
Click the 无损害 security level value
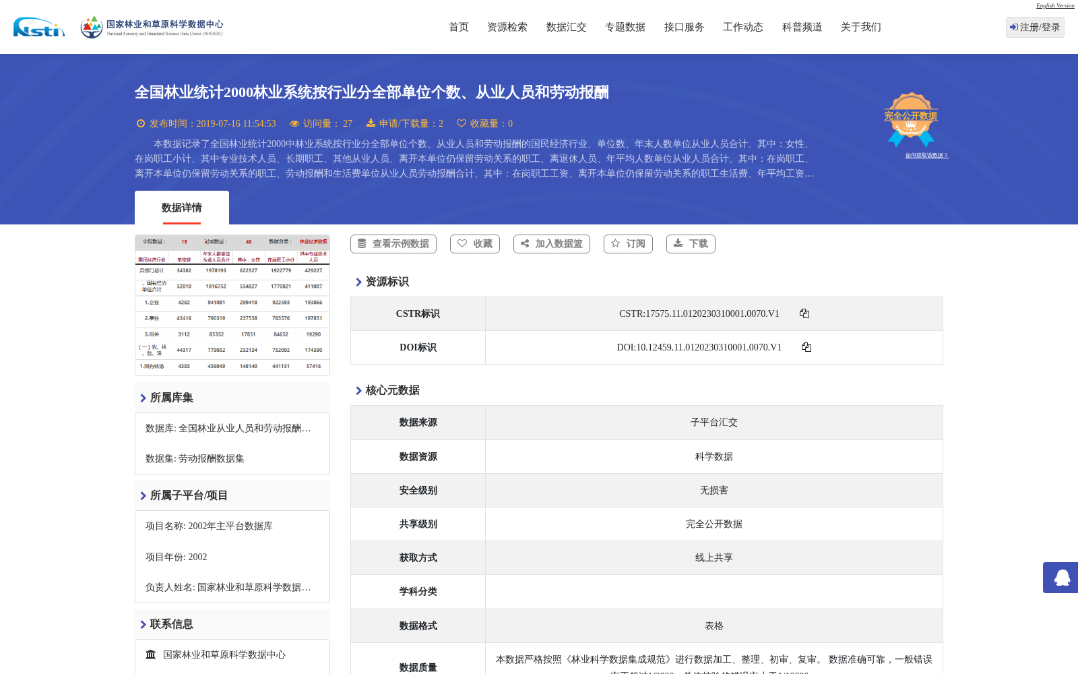714,490
